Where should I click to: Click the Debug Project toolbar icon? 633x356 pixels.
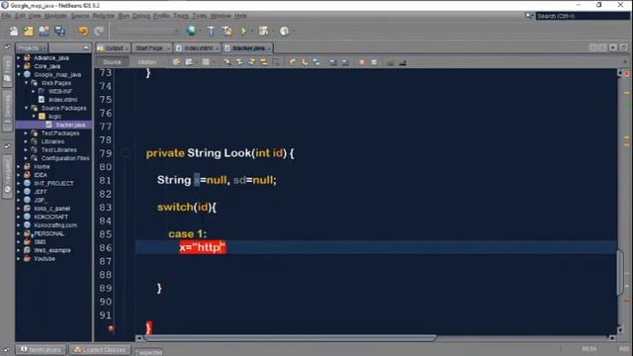(x=264, y=31)
